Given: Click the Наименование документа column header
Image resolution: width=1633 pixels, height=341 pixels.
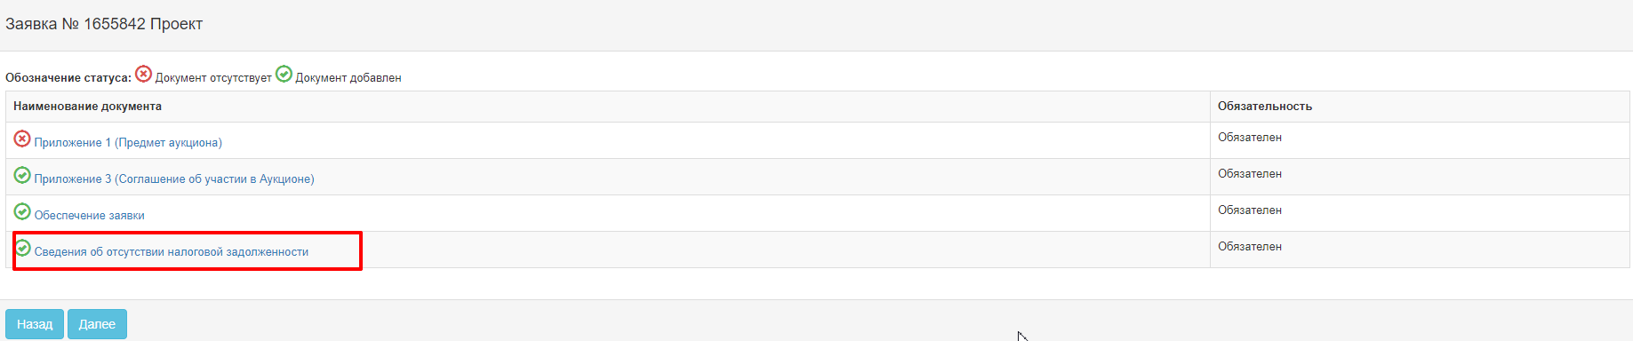Looking at the screenshot, I should coord(87,107).
